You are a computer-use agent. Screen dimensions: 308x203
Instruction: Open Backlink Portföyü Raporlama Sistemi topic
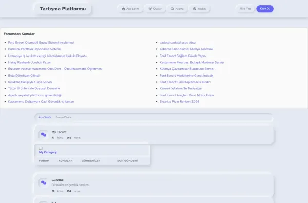click(34, 49)
